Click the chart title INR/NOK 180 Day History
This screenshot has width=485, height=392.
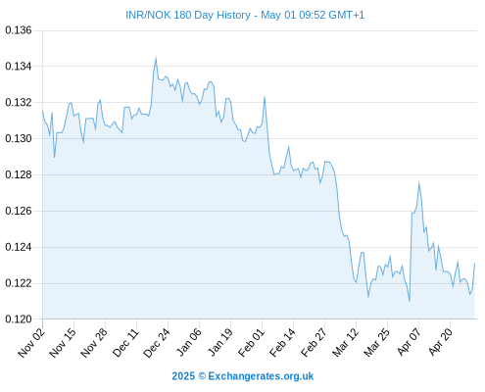(188, 15)
